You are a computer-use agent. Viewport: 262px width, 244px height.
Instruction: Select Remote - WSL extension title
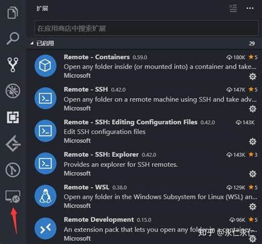[x=86, y=187]
